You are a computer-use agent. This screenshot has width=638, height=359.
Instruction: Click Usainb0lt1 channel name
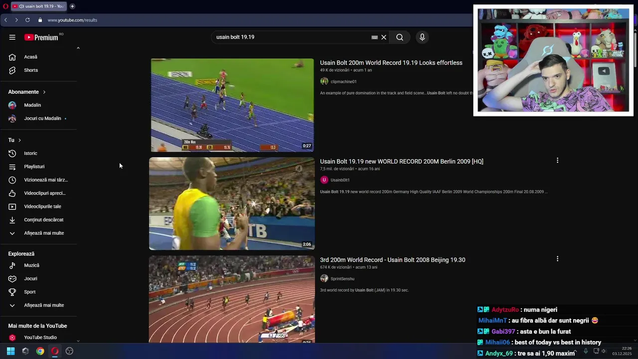click(340, 180)
